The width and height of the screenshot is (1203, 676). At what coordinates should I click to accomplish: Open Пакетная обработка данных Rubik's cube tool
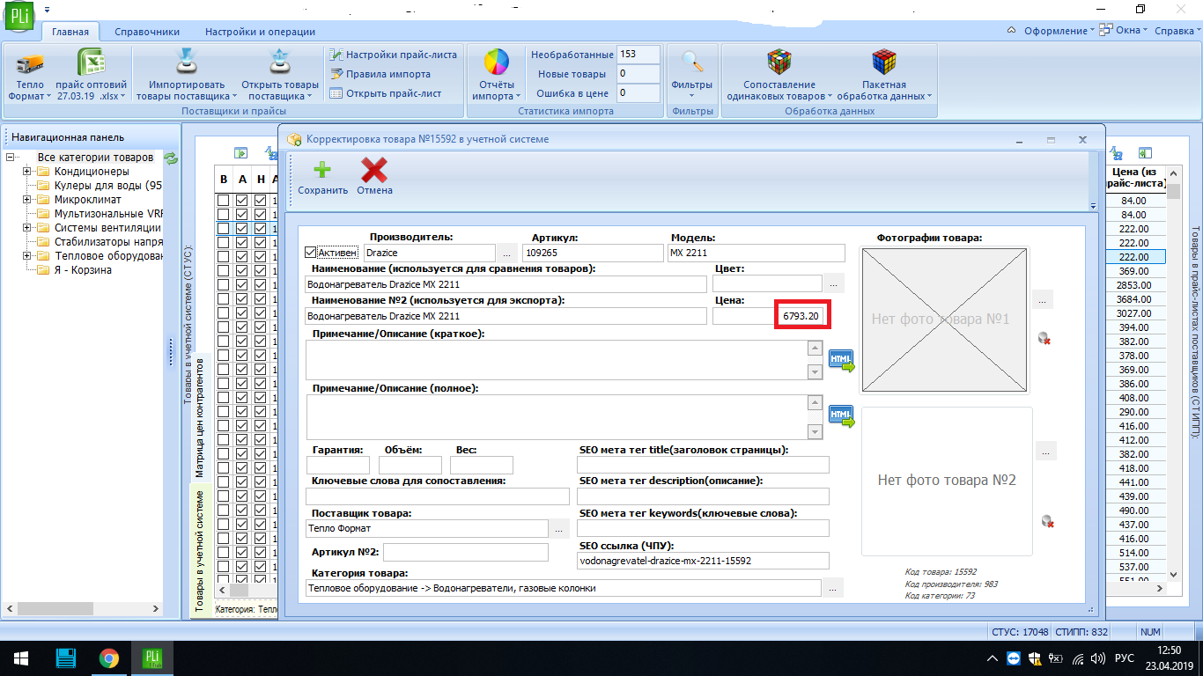(883, 74)
